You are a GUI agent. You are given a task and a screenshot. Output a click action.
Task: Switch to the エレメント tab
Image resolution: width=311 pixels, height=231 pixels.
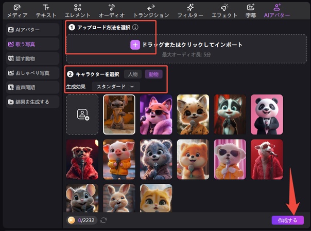click(x=78, y=11)
